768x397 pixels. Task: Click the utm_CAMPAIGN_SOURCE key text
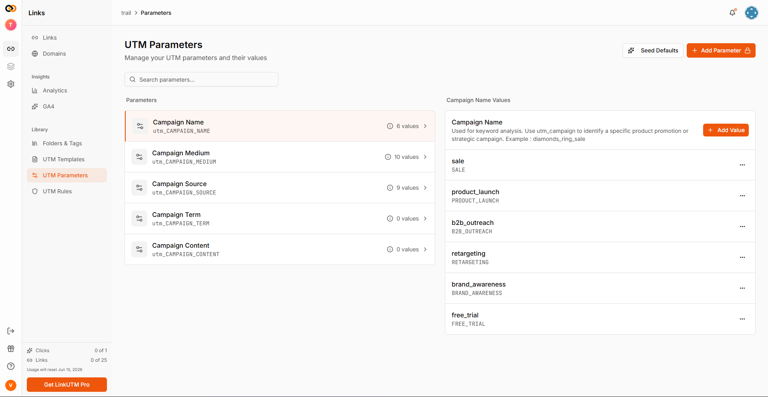(184, 192)
